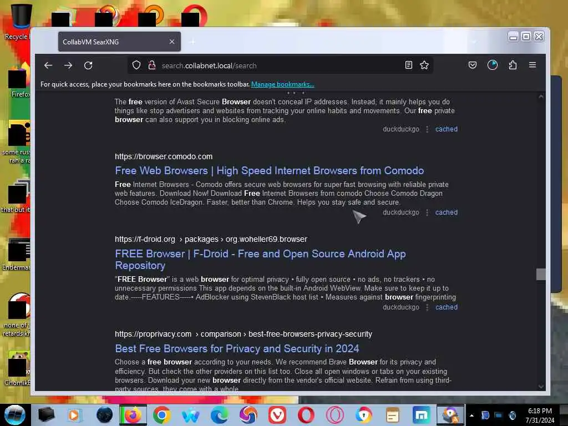This screenshot has width=568, height=426.
Task: Open cached link for Avast result
Action: (x=447, y=129)
